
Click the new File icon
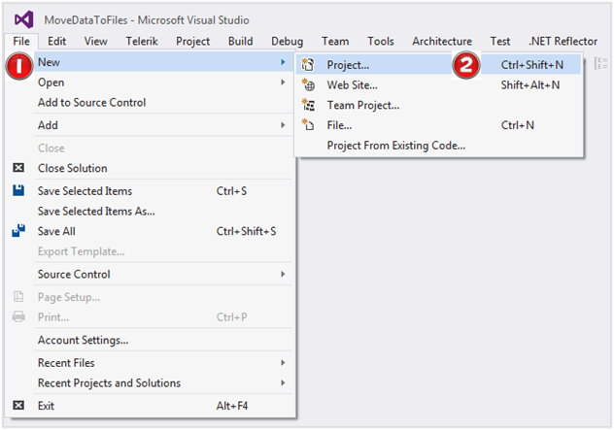pos(309,125)
